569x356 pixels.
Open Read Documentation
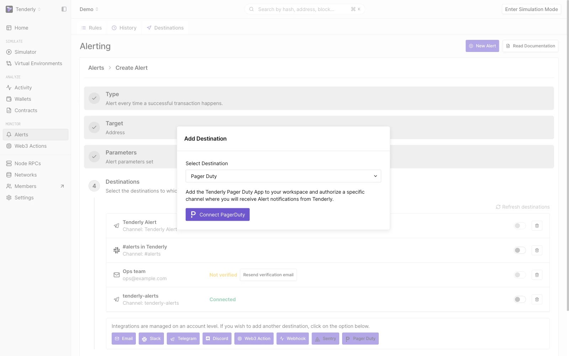point(530,46)
